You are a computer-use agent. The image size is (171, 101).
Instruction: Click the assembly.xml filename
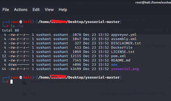[124, 39]
